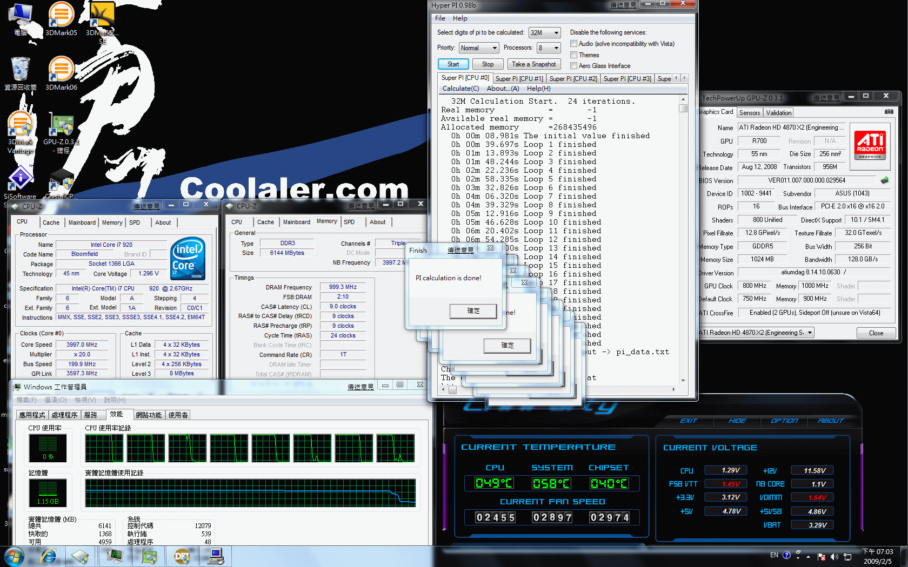
Task: Open the Help menu in Hyper PI
Action: tap(460, 18)
